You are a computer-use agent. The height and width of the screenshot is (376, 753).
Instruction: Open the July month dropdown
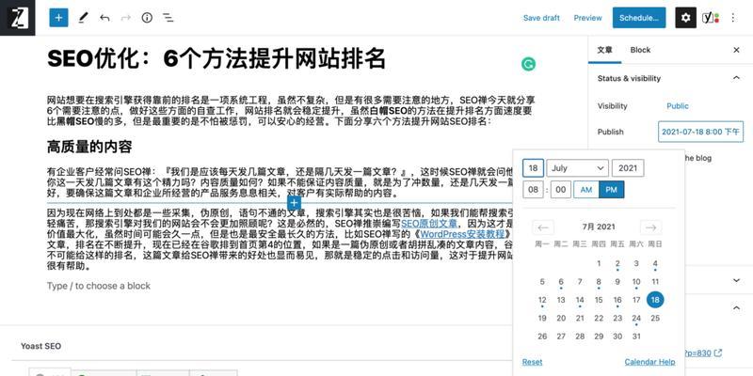pos(576,168)
